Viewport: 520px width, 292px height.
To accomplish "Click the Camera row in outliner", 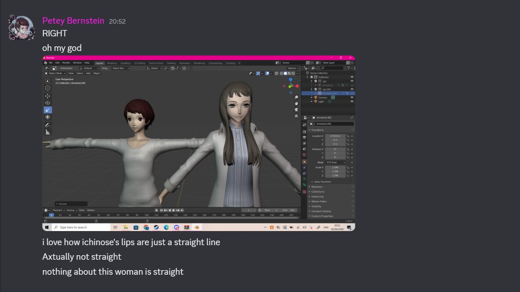I will tap(328, 97).
